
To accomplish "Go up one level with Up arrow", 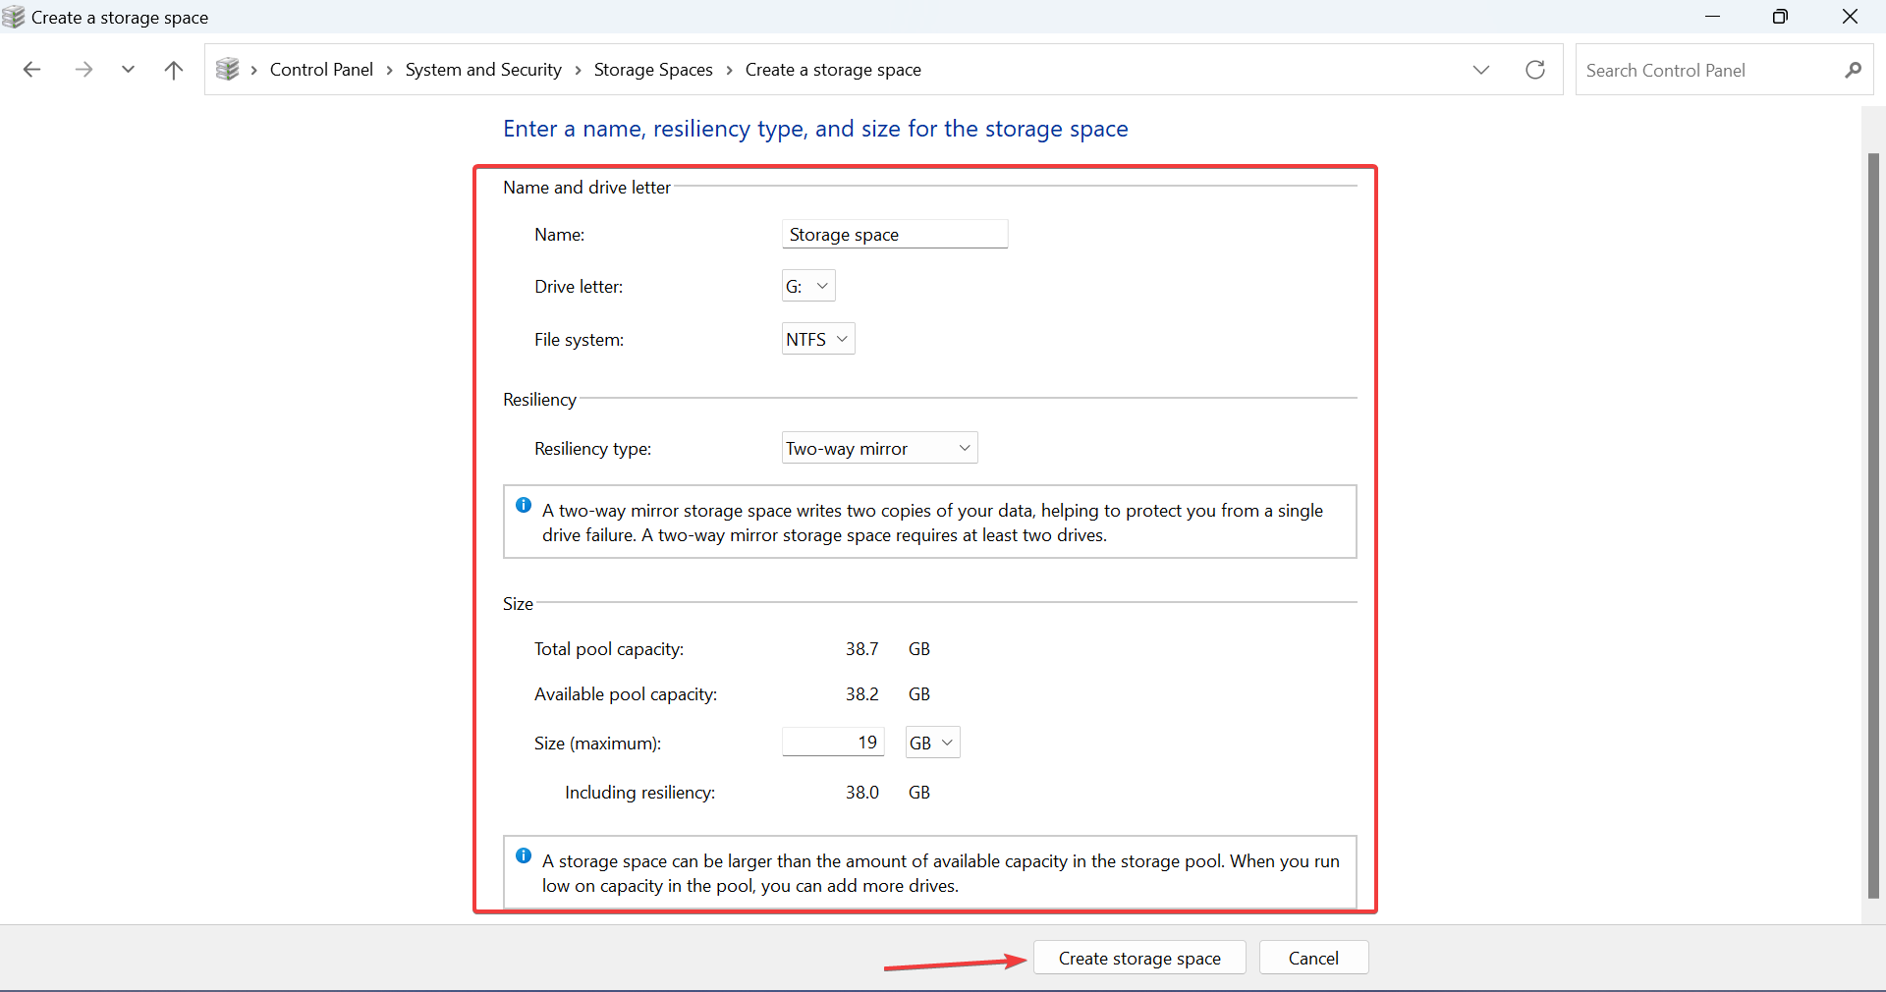I will [174, 70].
